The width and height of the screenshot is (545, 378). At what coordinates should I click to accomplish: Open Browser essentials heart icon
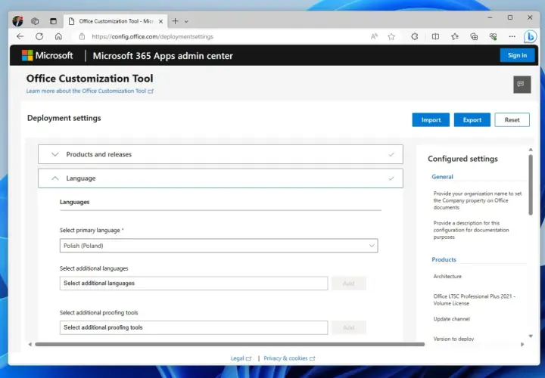click(x=493, y=36)
